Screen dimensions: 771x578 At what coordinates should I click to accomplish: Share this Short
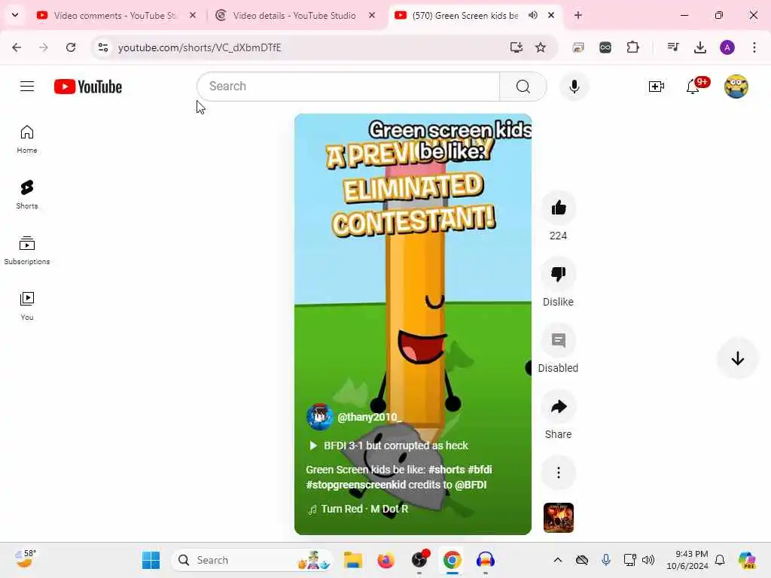point(558,407)
